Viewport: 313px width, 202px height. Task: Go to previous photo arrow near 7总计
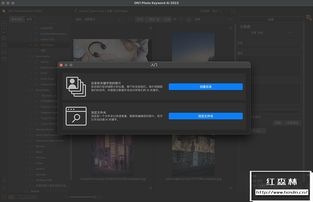coord(221,11)
